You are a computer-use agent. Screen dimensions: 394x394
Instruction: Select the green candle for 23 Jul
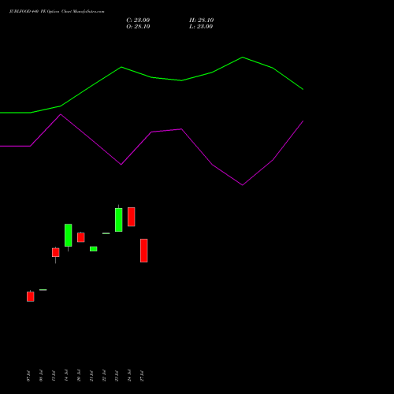pos(119,220)
